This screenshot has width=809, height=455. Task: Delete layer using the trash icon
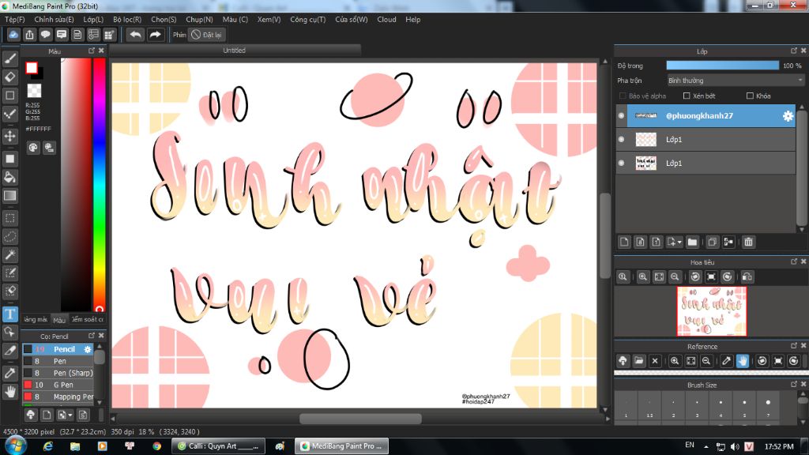click(x=749, y=242)
